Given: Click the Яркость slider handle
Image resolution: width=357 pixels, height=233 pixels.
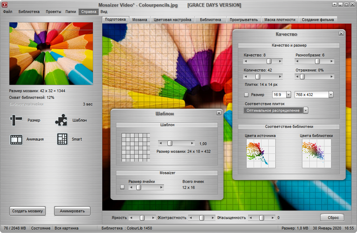Looking at the screenshot, I should click(142, 218).
